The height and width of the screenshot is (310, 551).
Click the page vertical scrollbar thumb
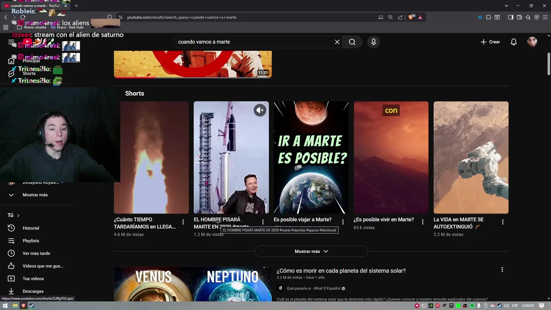549,64
